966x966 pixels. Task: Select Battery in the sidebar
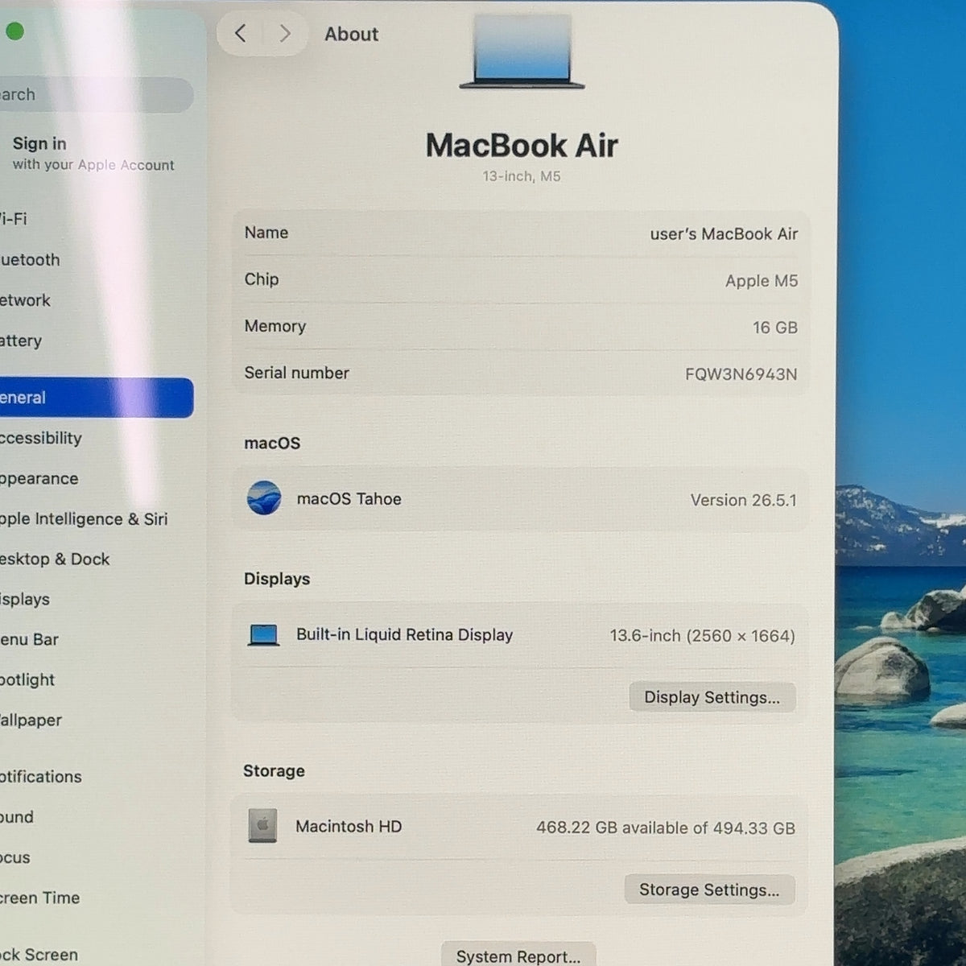coord(22,341)
